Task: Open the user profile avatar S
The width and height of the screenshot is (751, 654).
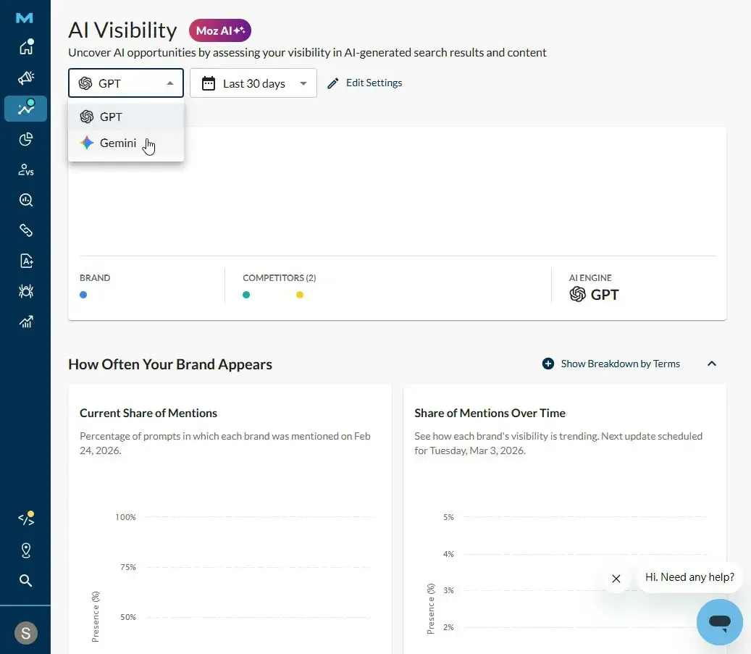Action: click(x=26, y=633)
